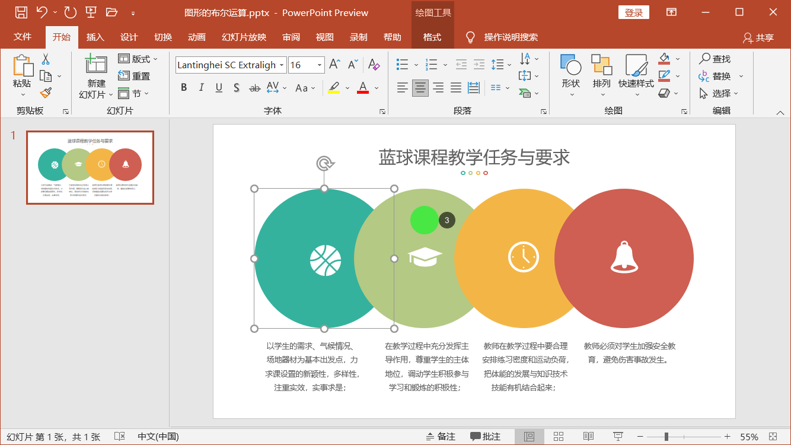The width and height of the screenshot is (791, 445).
Task: Align text left
Action: coord(403,88)
